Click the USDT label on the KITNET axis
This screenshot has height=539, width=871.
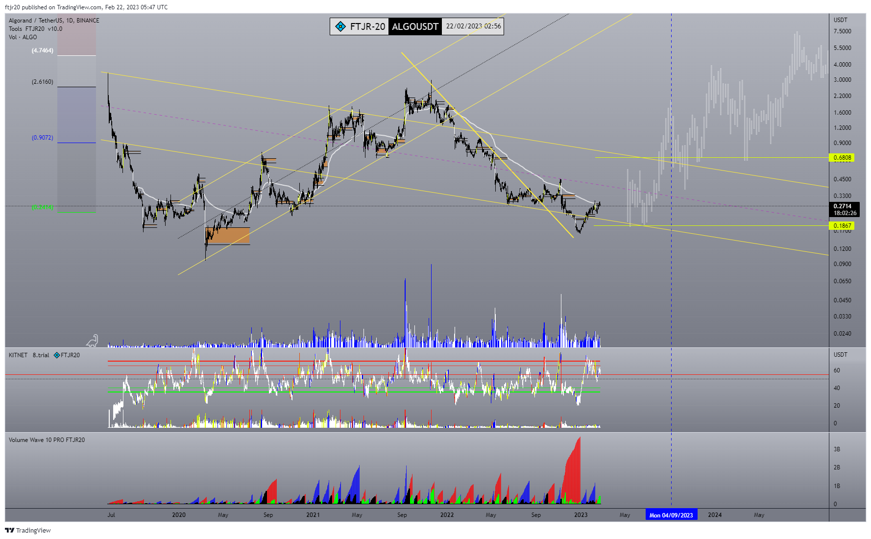click(841, 355)
